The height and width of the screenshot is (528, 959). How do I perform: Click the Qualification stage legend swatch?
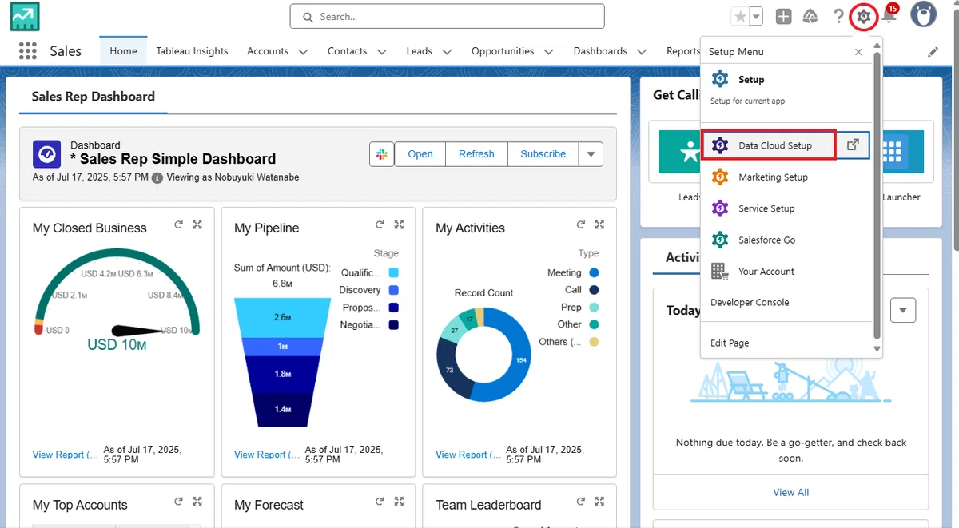coord(394,273)
